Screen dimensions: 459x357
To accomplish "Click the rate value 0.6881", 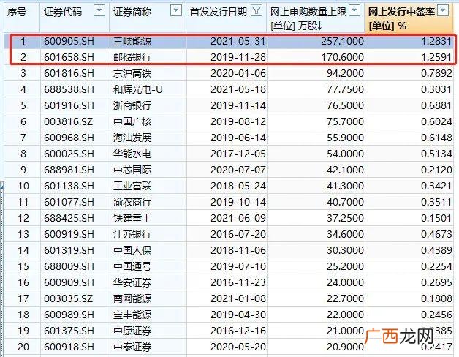I will pos(436,105).
